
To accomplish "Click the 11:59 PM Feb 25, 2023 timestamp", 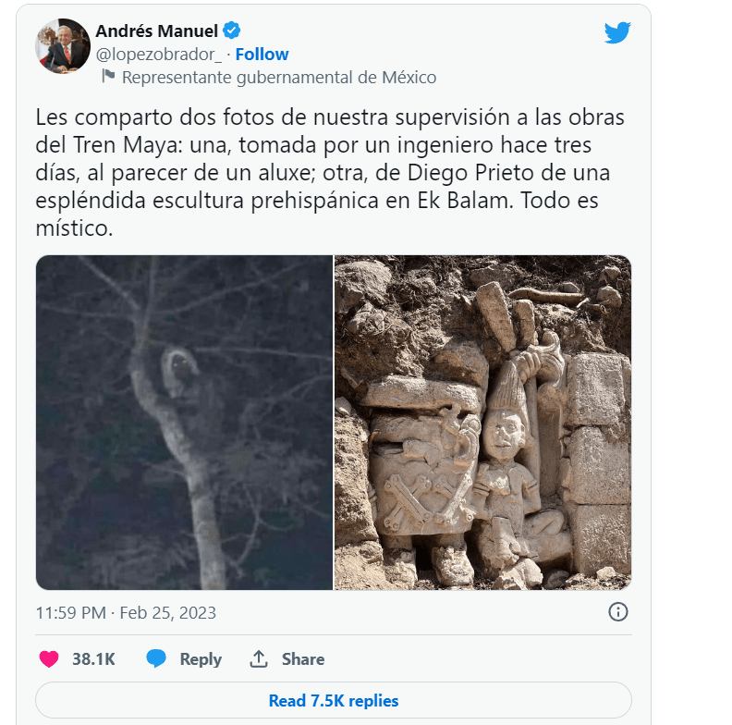I will coord(126,612).
